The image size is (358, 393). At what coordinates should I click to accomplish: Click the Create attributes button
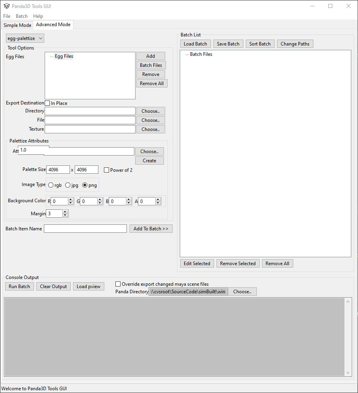149,161
